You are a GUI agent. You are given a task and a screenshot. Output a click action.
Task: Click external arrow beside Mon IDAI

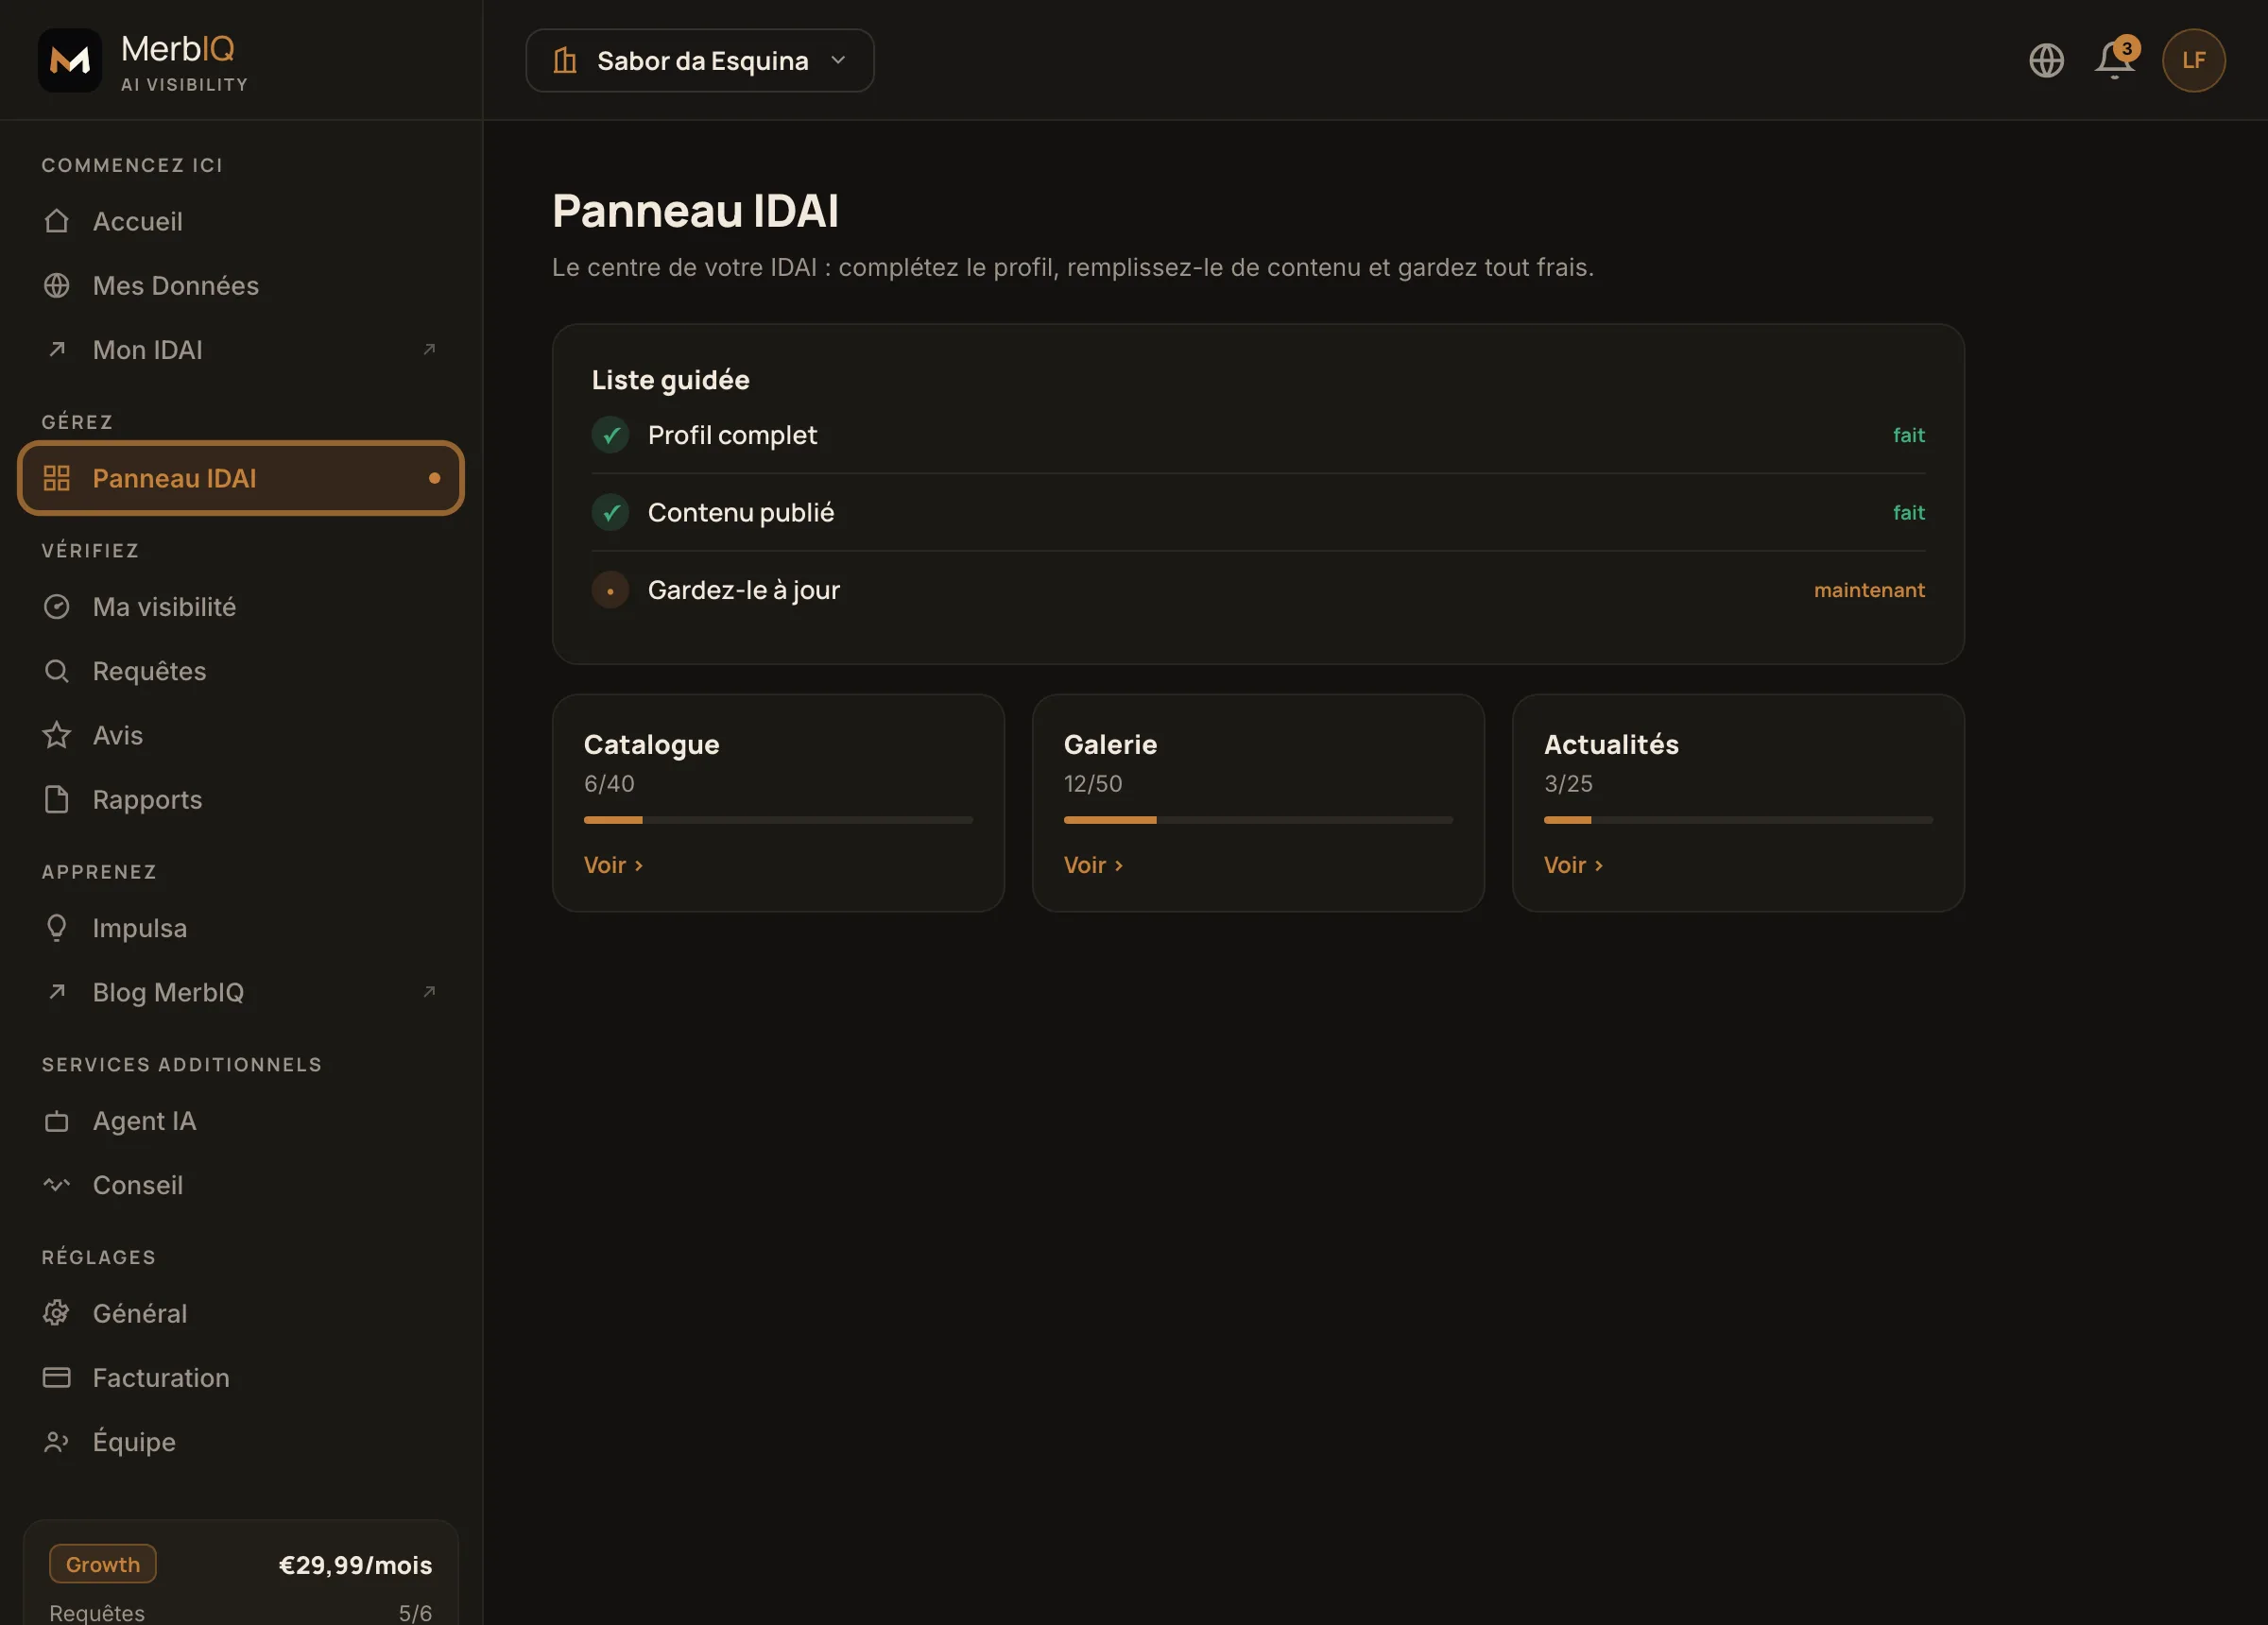coord(429,349)
